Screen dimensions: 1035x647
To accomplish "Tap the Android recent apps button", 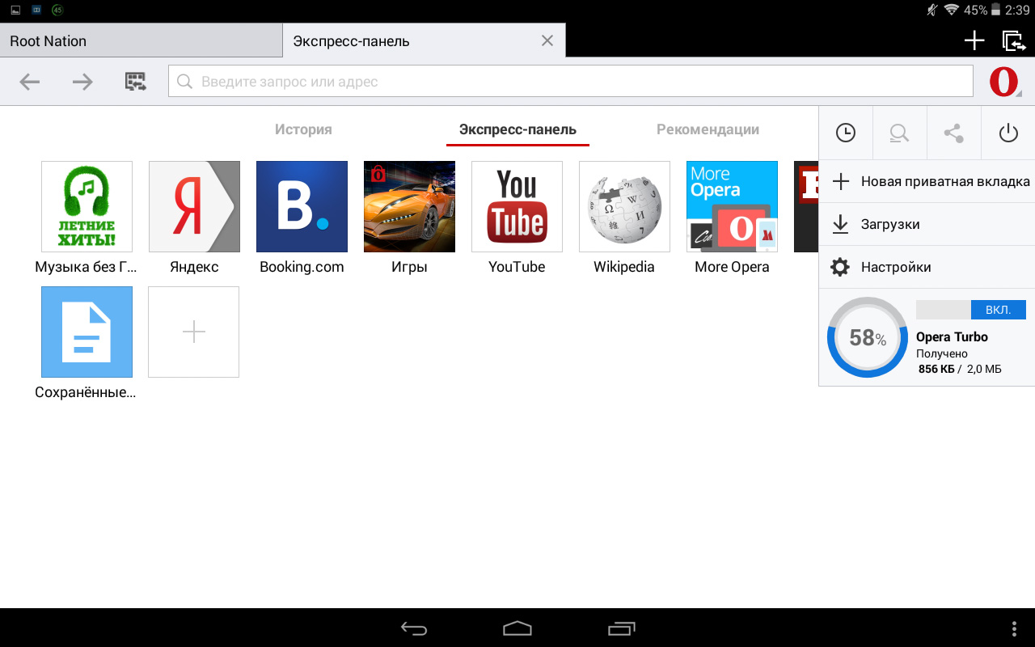I will [x=622, y=628].
